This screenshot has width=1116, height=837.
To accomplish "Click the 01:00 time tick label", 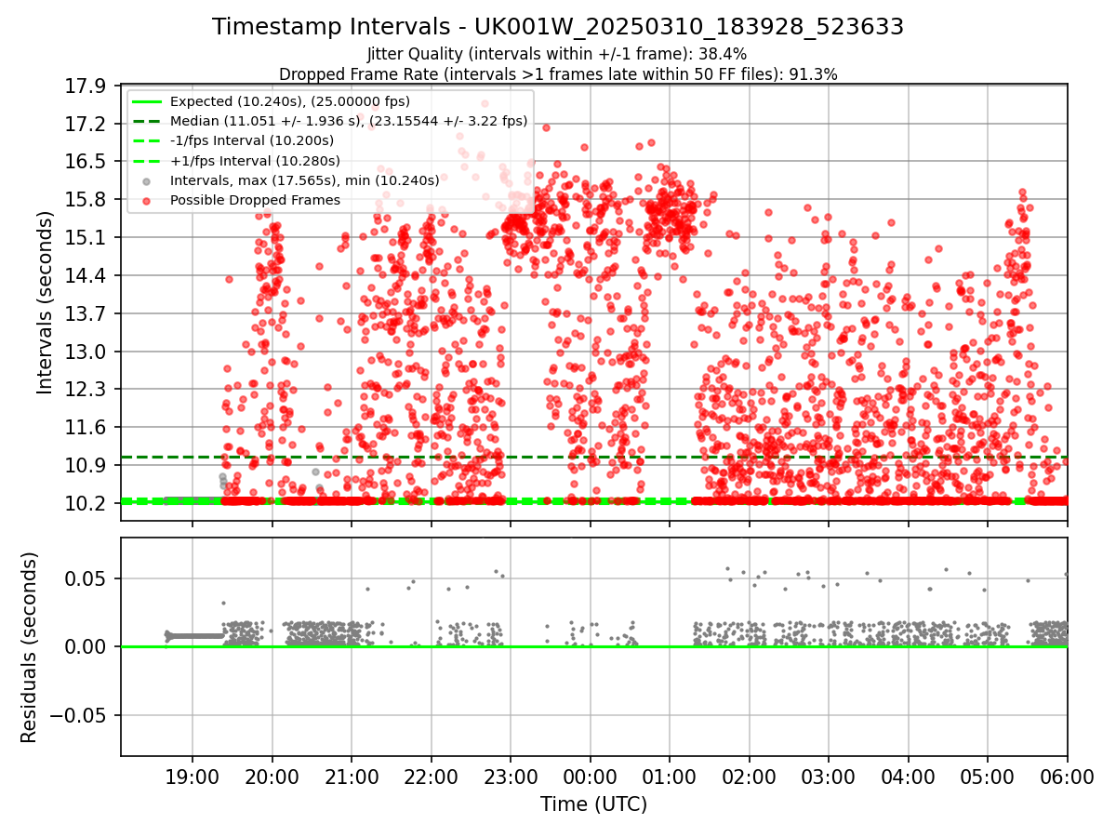I will coord(670,777).
